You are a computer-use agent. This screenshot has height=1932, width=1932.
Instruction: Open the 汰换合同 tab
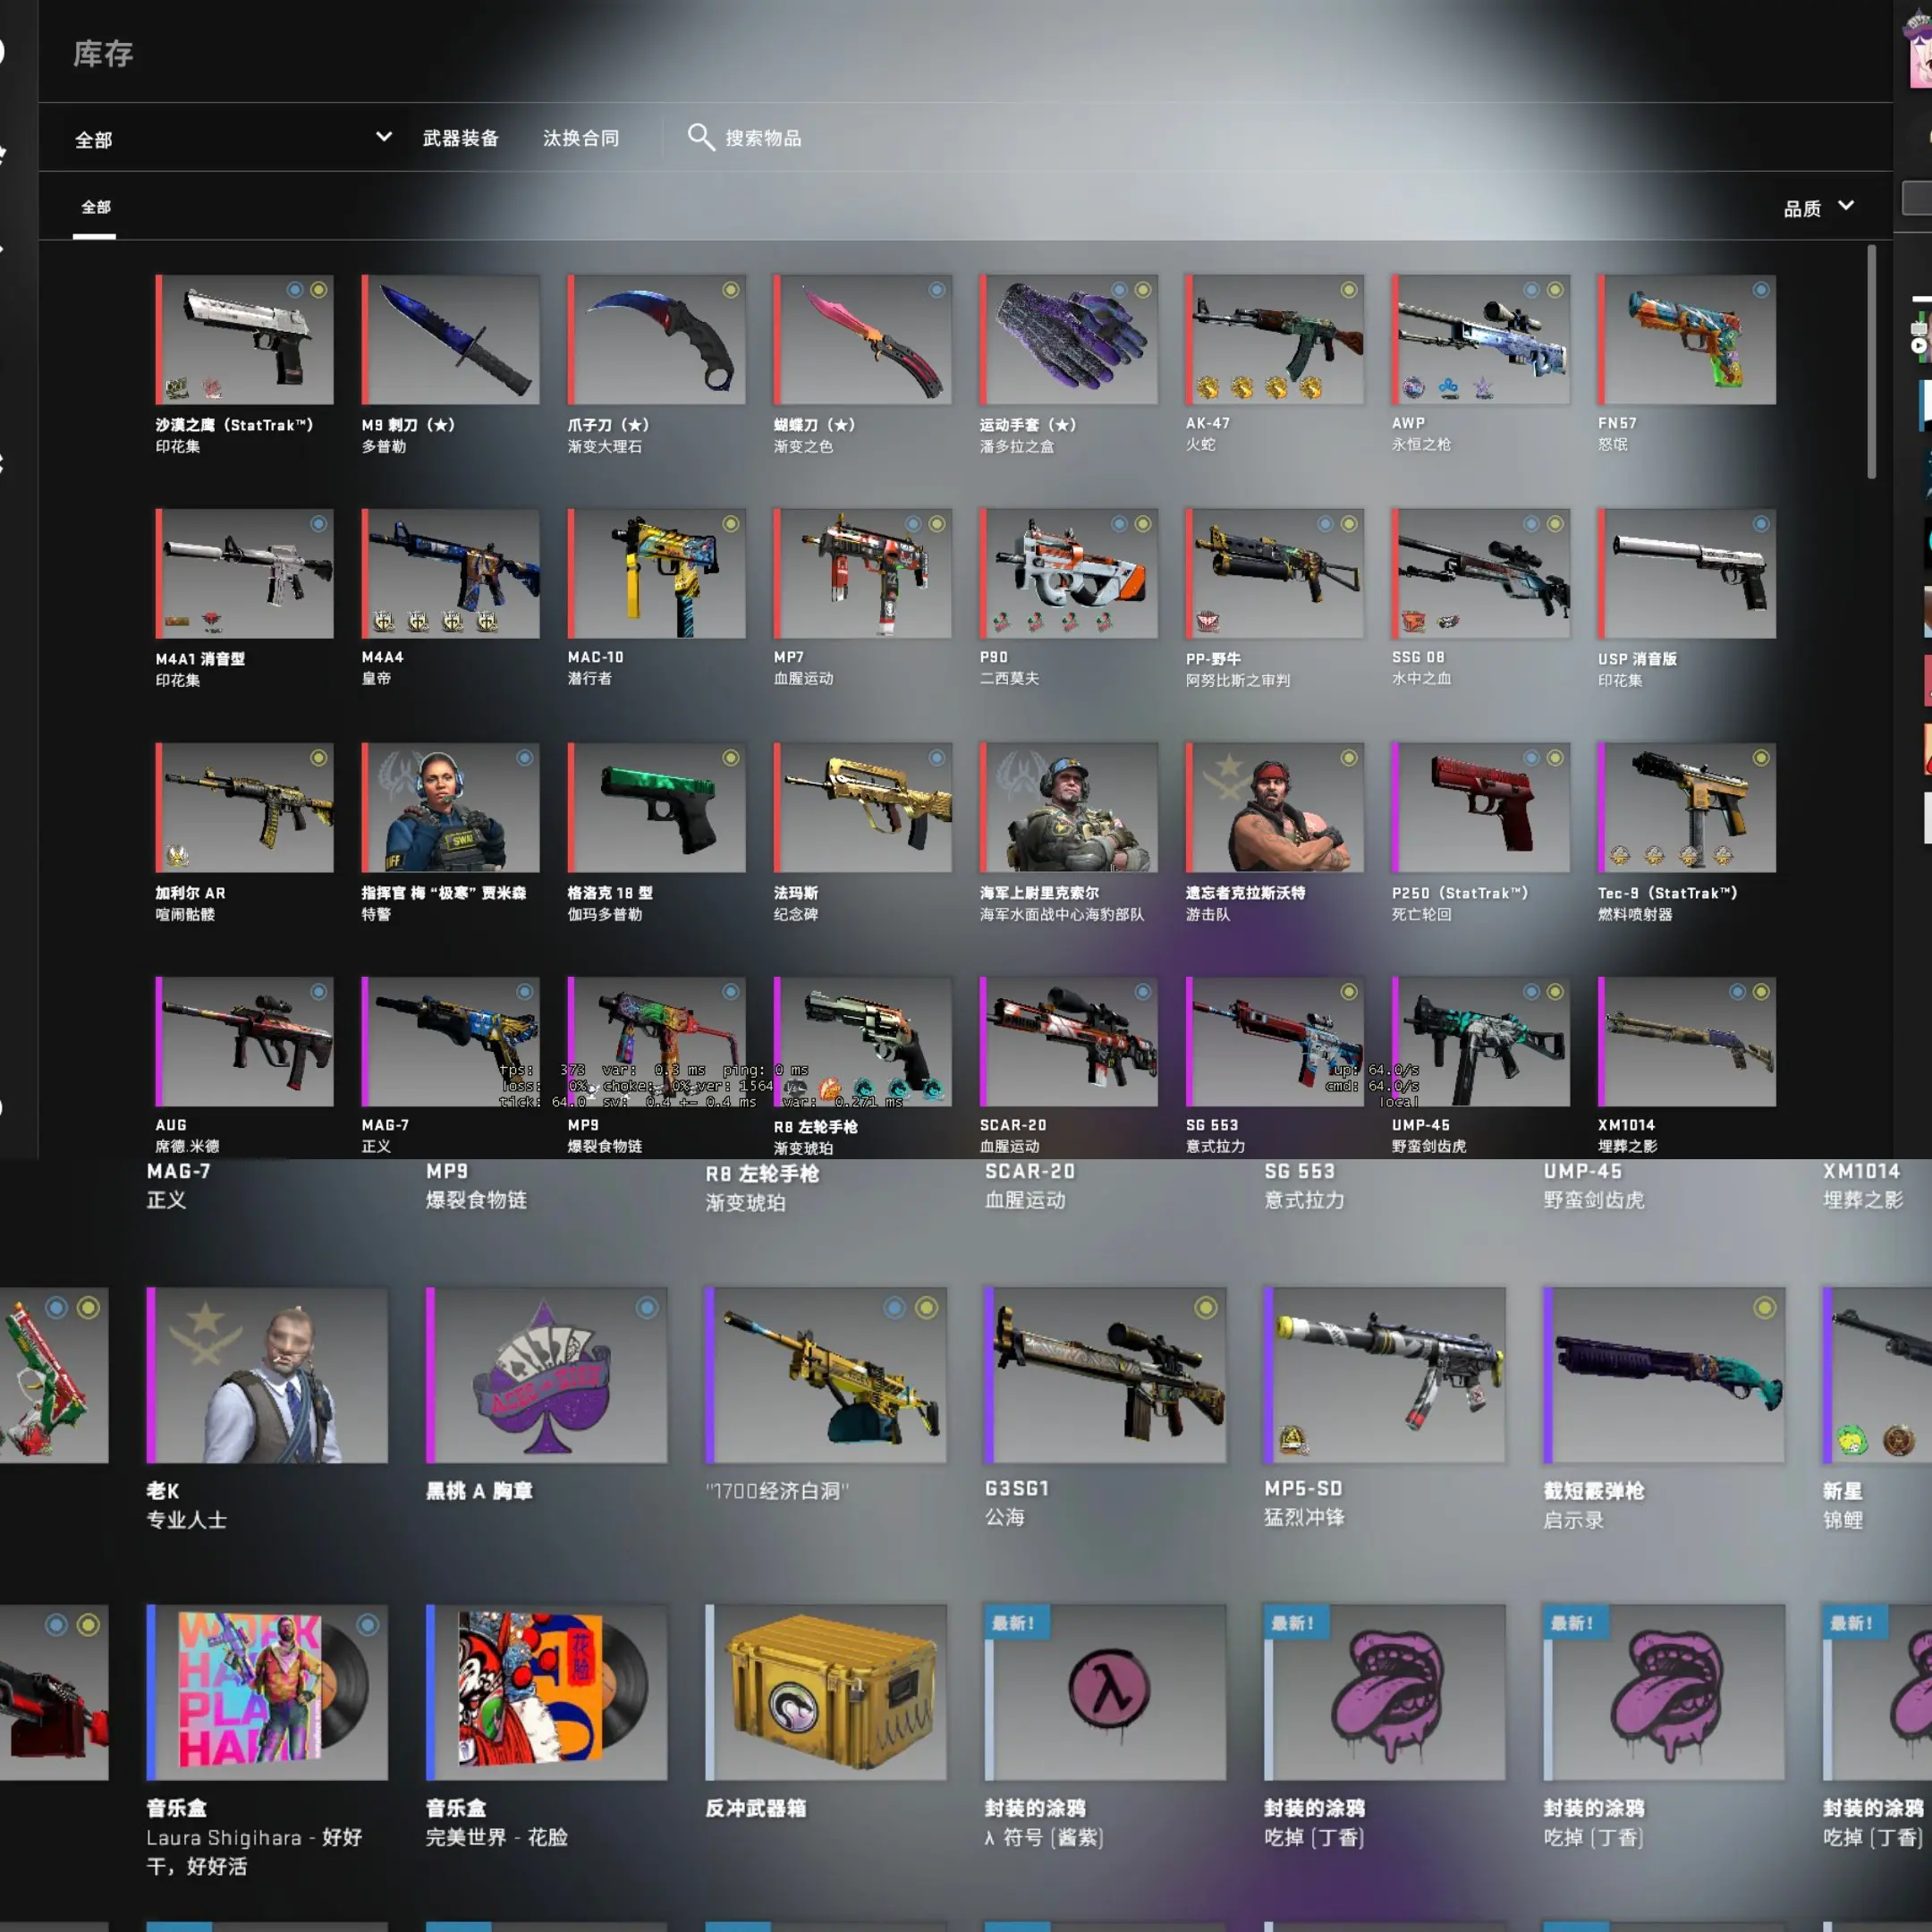click(581, 138)
